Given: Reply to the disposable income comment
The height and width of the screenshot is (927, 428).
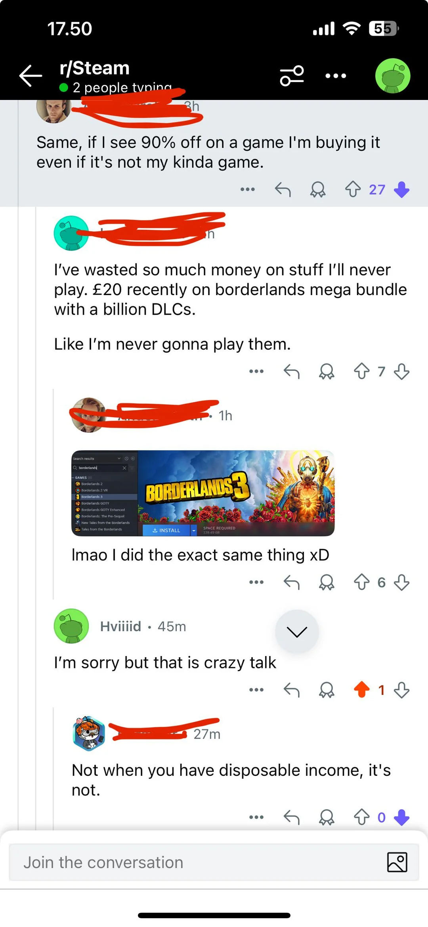Looking at the screenshot, I should coord(292,817).
